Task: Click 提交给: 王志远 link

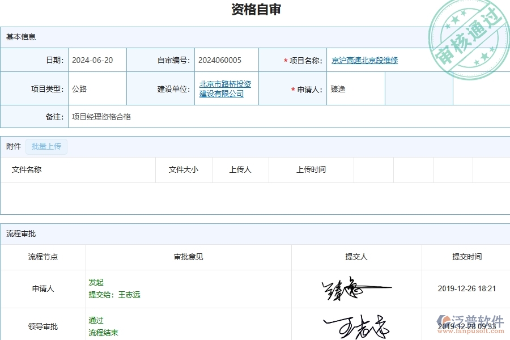Action: click(113, 294)
